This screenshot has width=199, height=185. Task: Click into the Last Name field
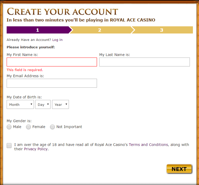click(144, 62)
